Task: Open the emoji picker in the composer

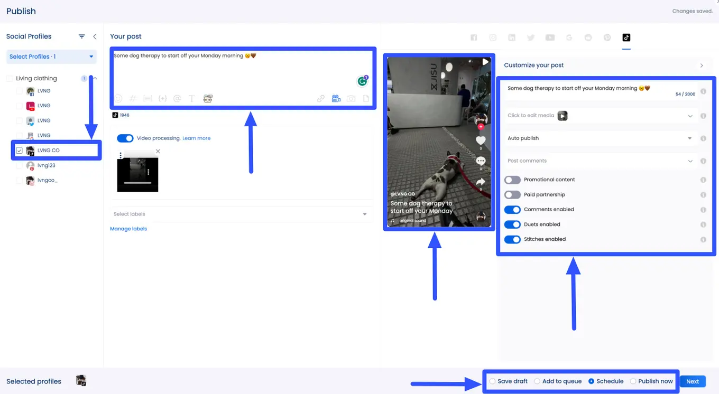Action: click(117, 98)
